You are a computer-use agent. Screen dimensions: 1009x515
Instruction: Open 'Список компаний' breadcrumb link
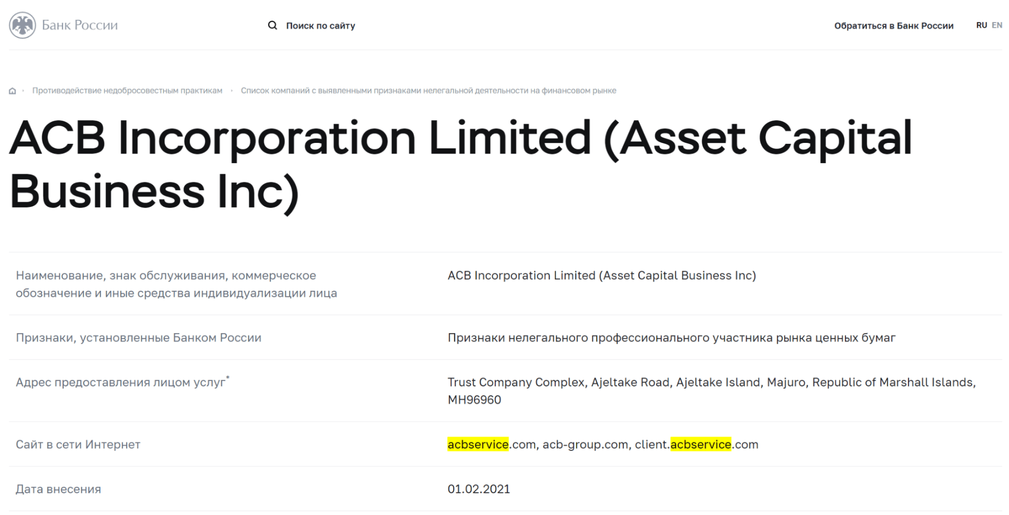click(x=428, y=91)
